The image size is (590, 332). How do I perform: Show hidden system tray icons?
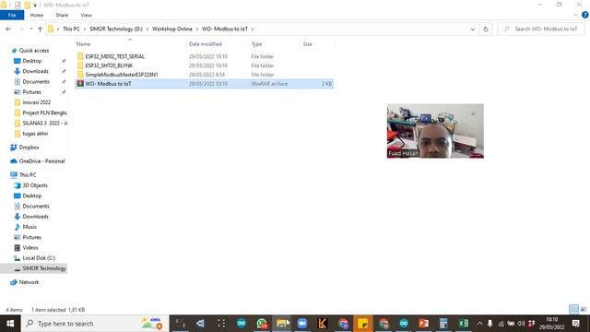pos(479,324)
